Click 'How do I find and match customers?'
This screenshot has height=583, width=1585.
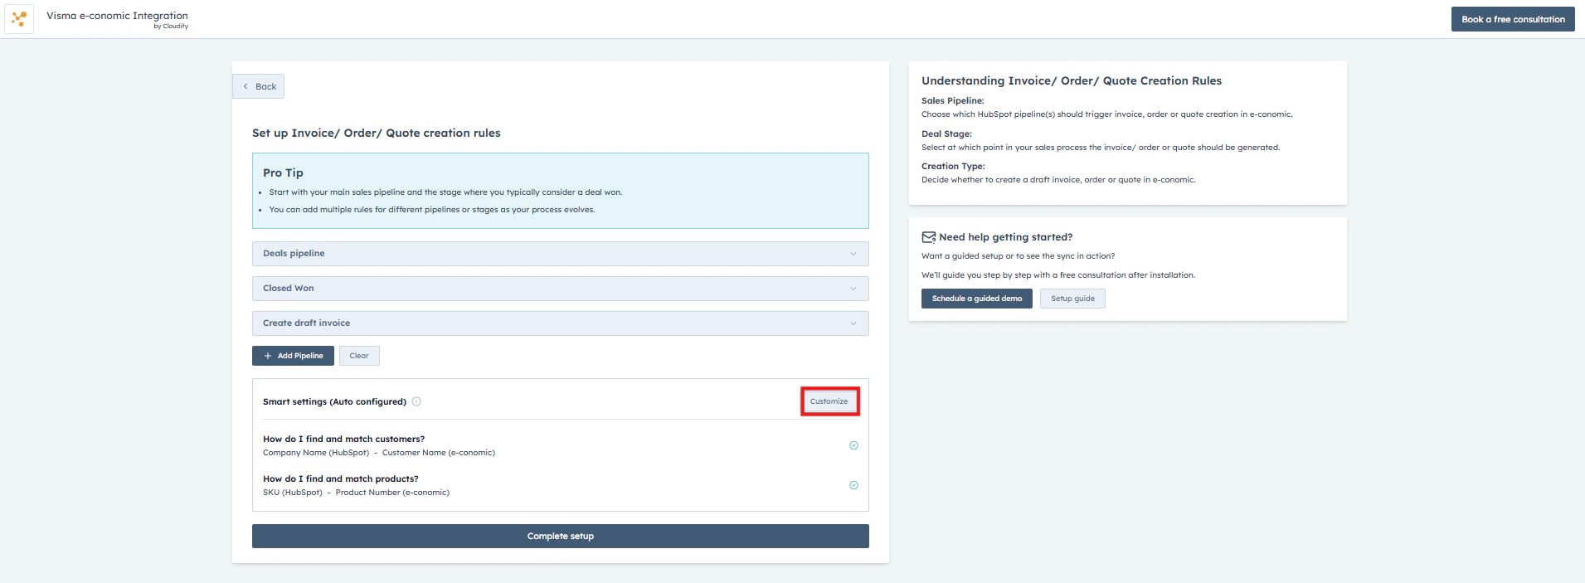coord(343,440)
